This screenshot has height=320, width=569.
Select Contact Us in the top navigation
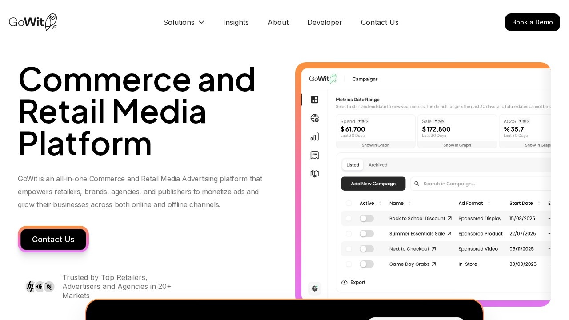coord(380,22)
